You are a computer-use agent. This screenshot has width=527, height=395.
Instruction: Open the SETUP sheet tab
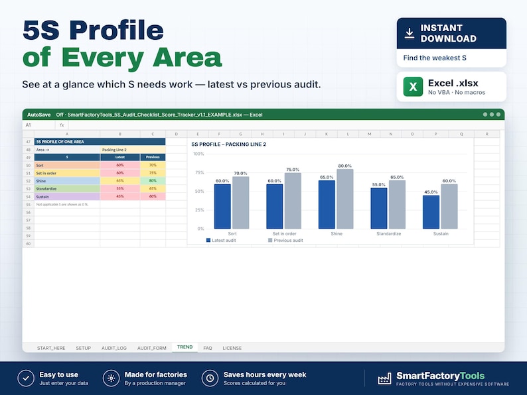tap(84, 348)
